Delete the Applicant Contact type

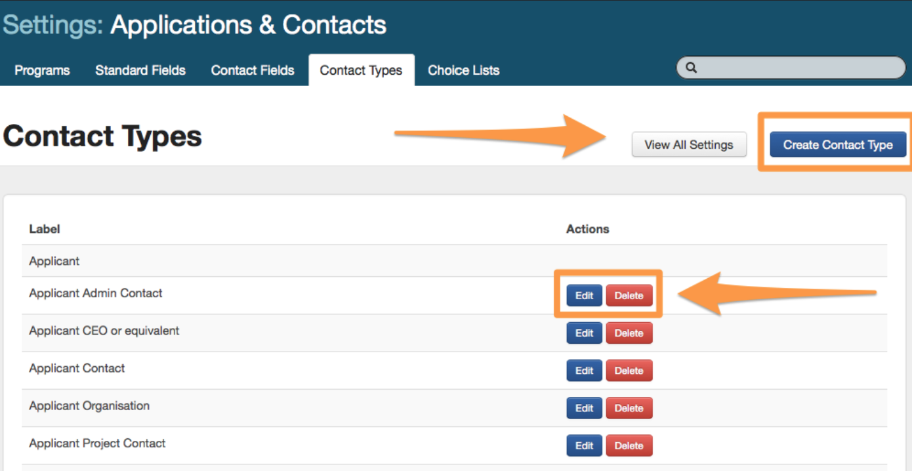[629, 371]
